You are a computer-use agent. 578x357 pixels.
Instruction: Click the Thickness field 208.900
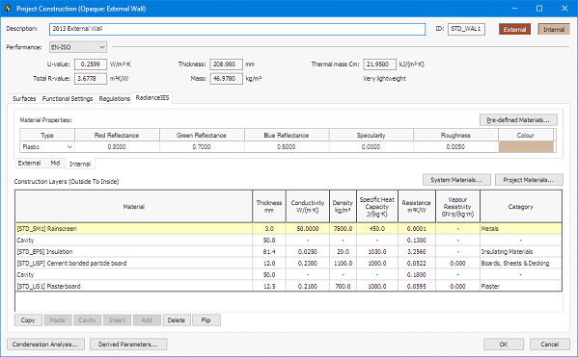227,64
